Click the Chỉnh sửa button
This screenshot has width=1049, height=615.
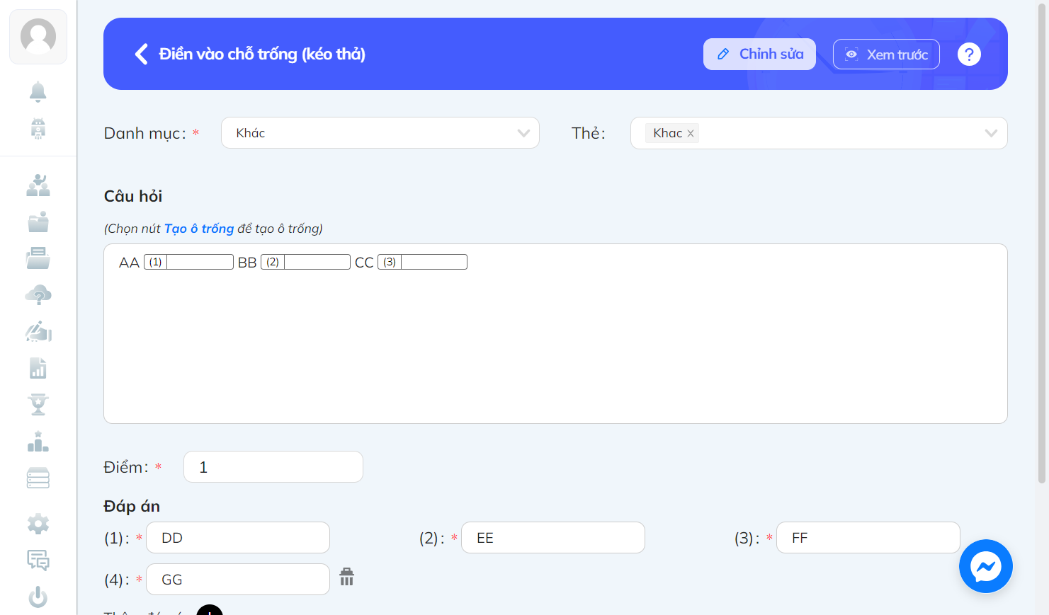[759, 54]
